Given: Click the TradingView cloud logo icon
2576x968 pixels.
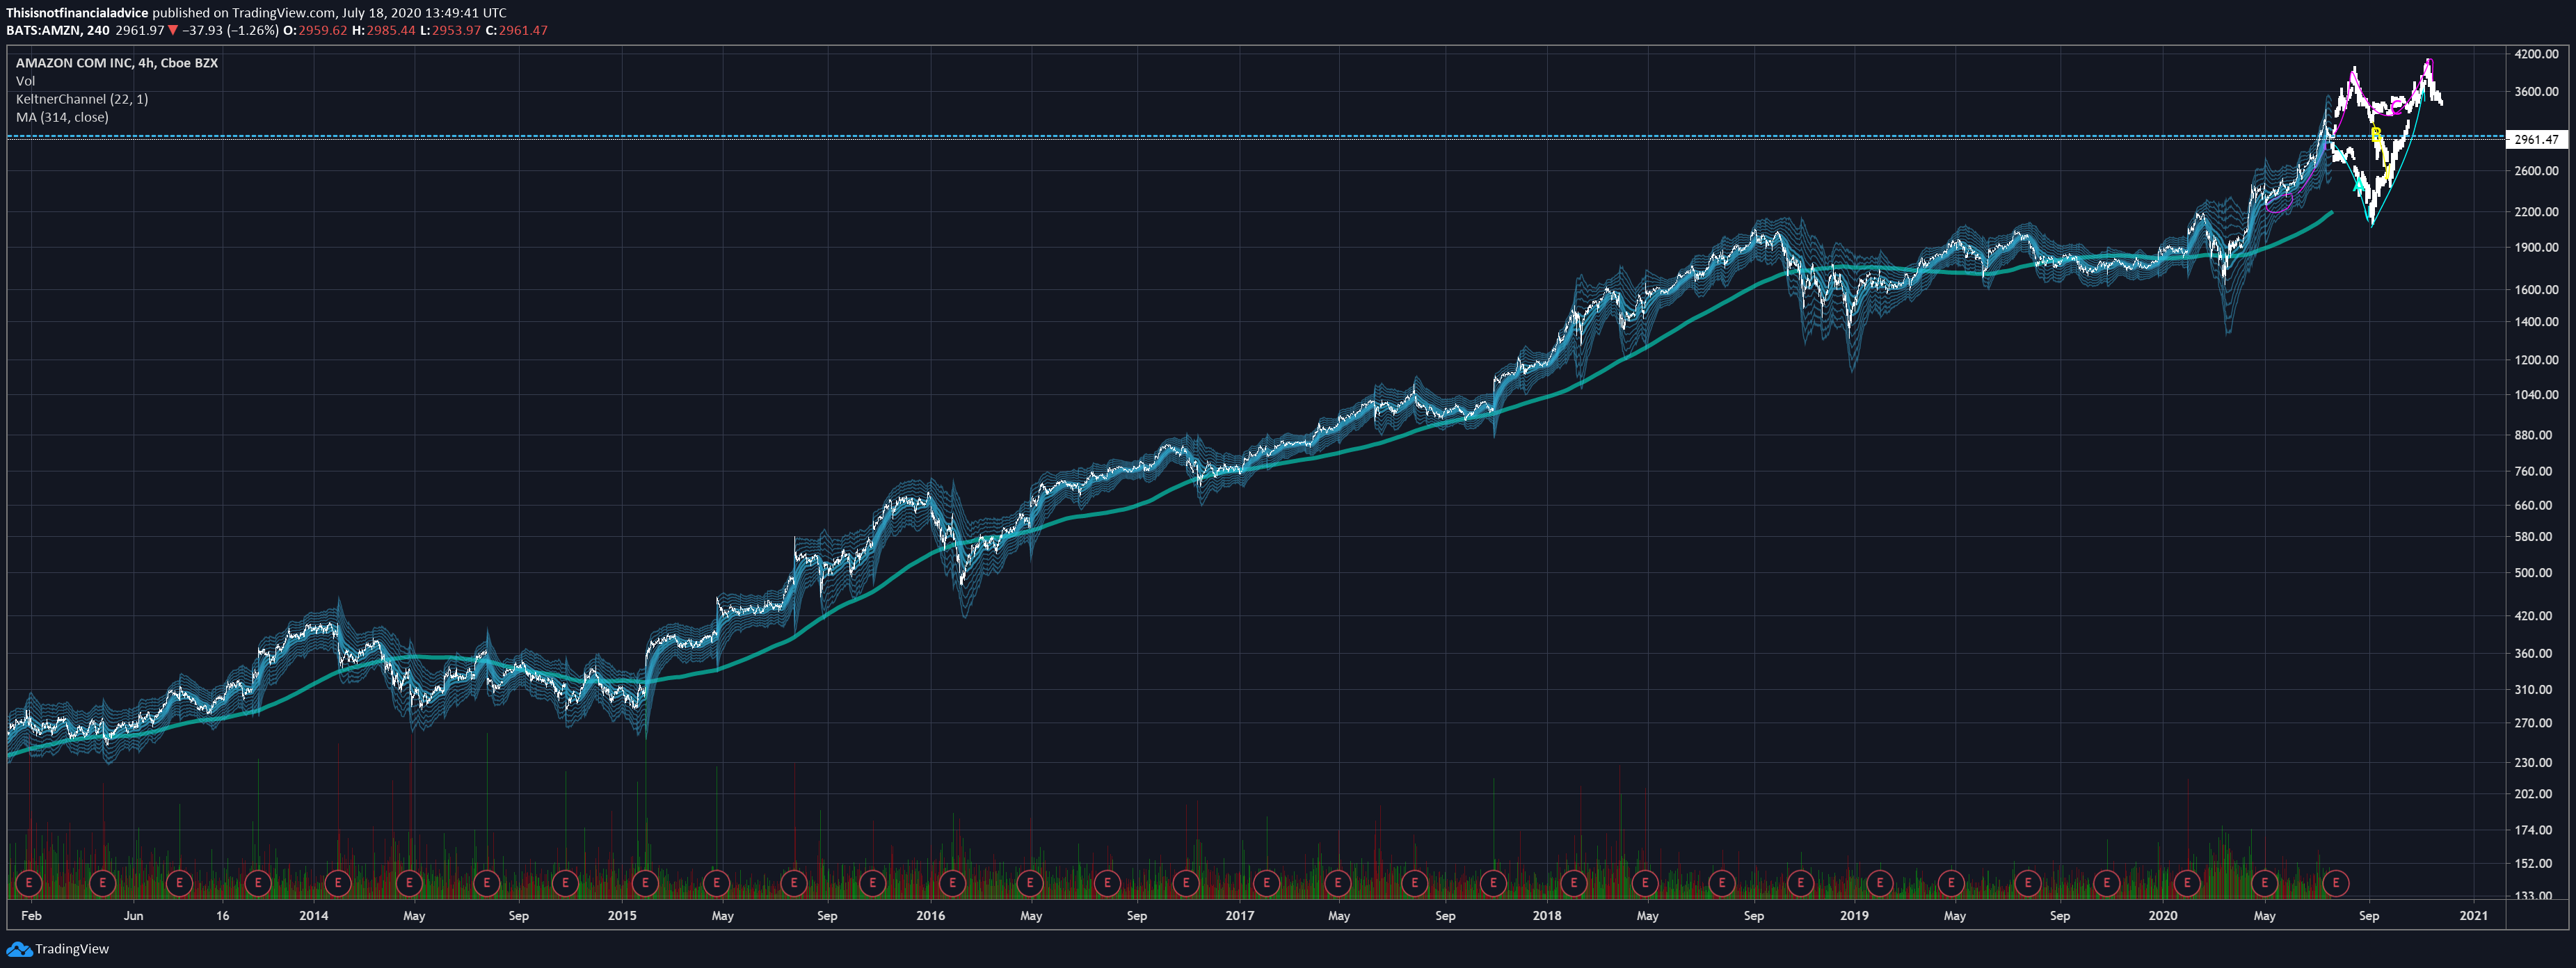Looking at the screenshot, I should pyautogui.click(x=19, y=949).
